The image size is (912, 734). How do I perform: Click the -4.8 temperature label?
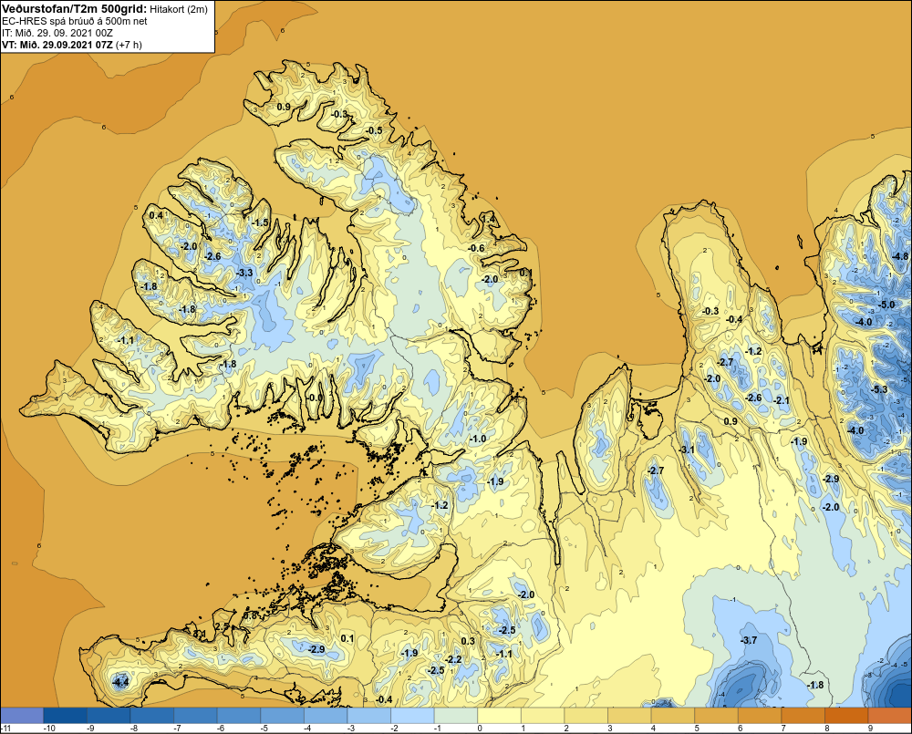click(x=900, y=256)
